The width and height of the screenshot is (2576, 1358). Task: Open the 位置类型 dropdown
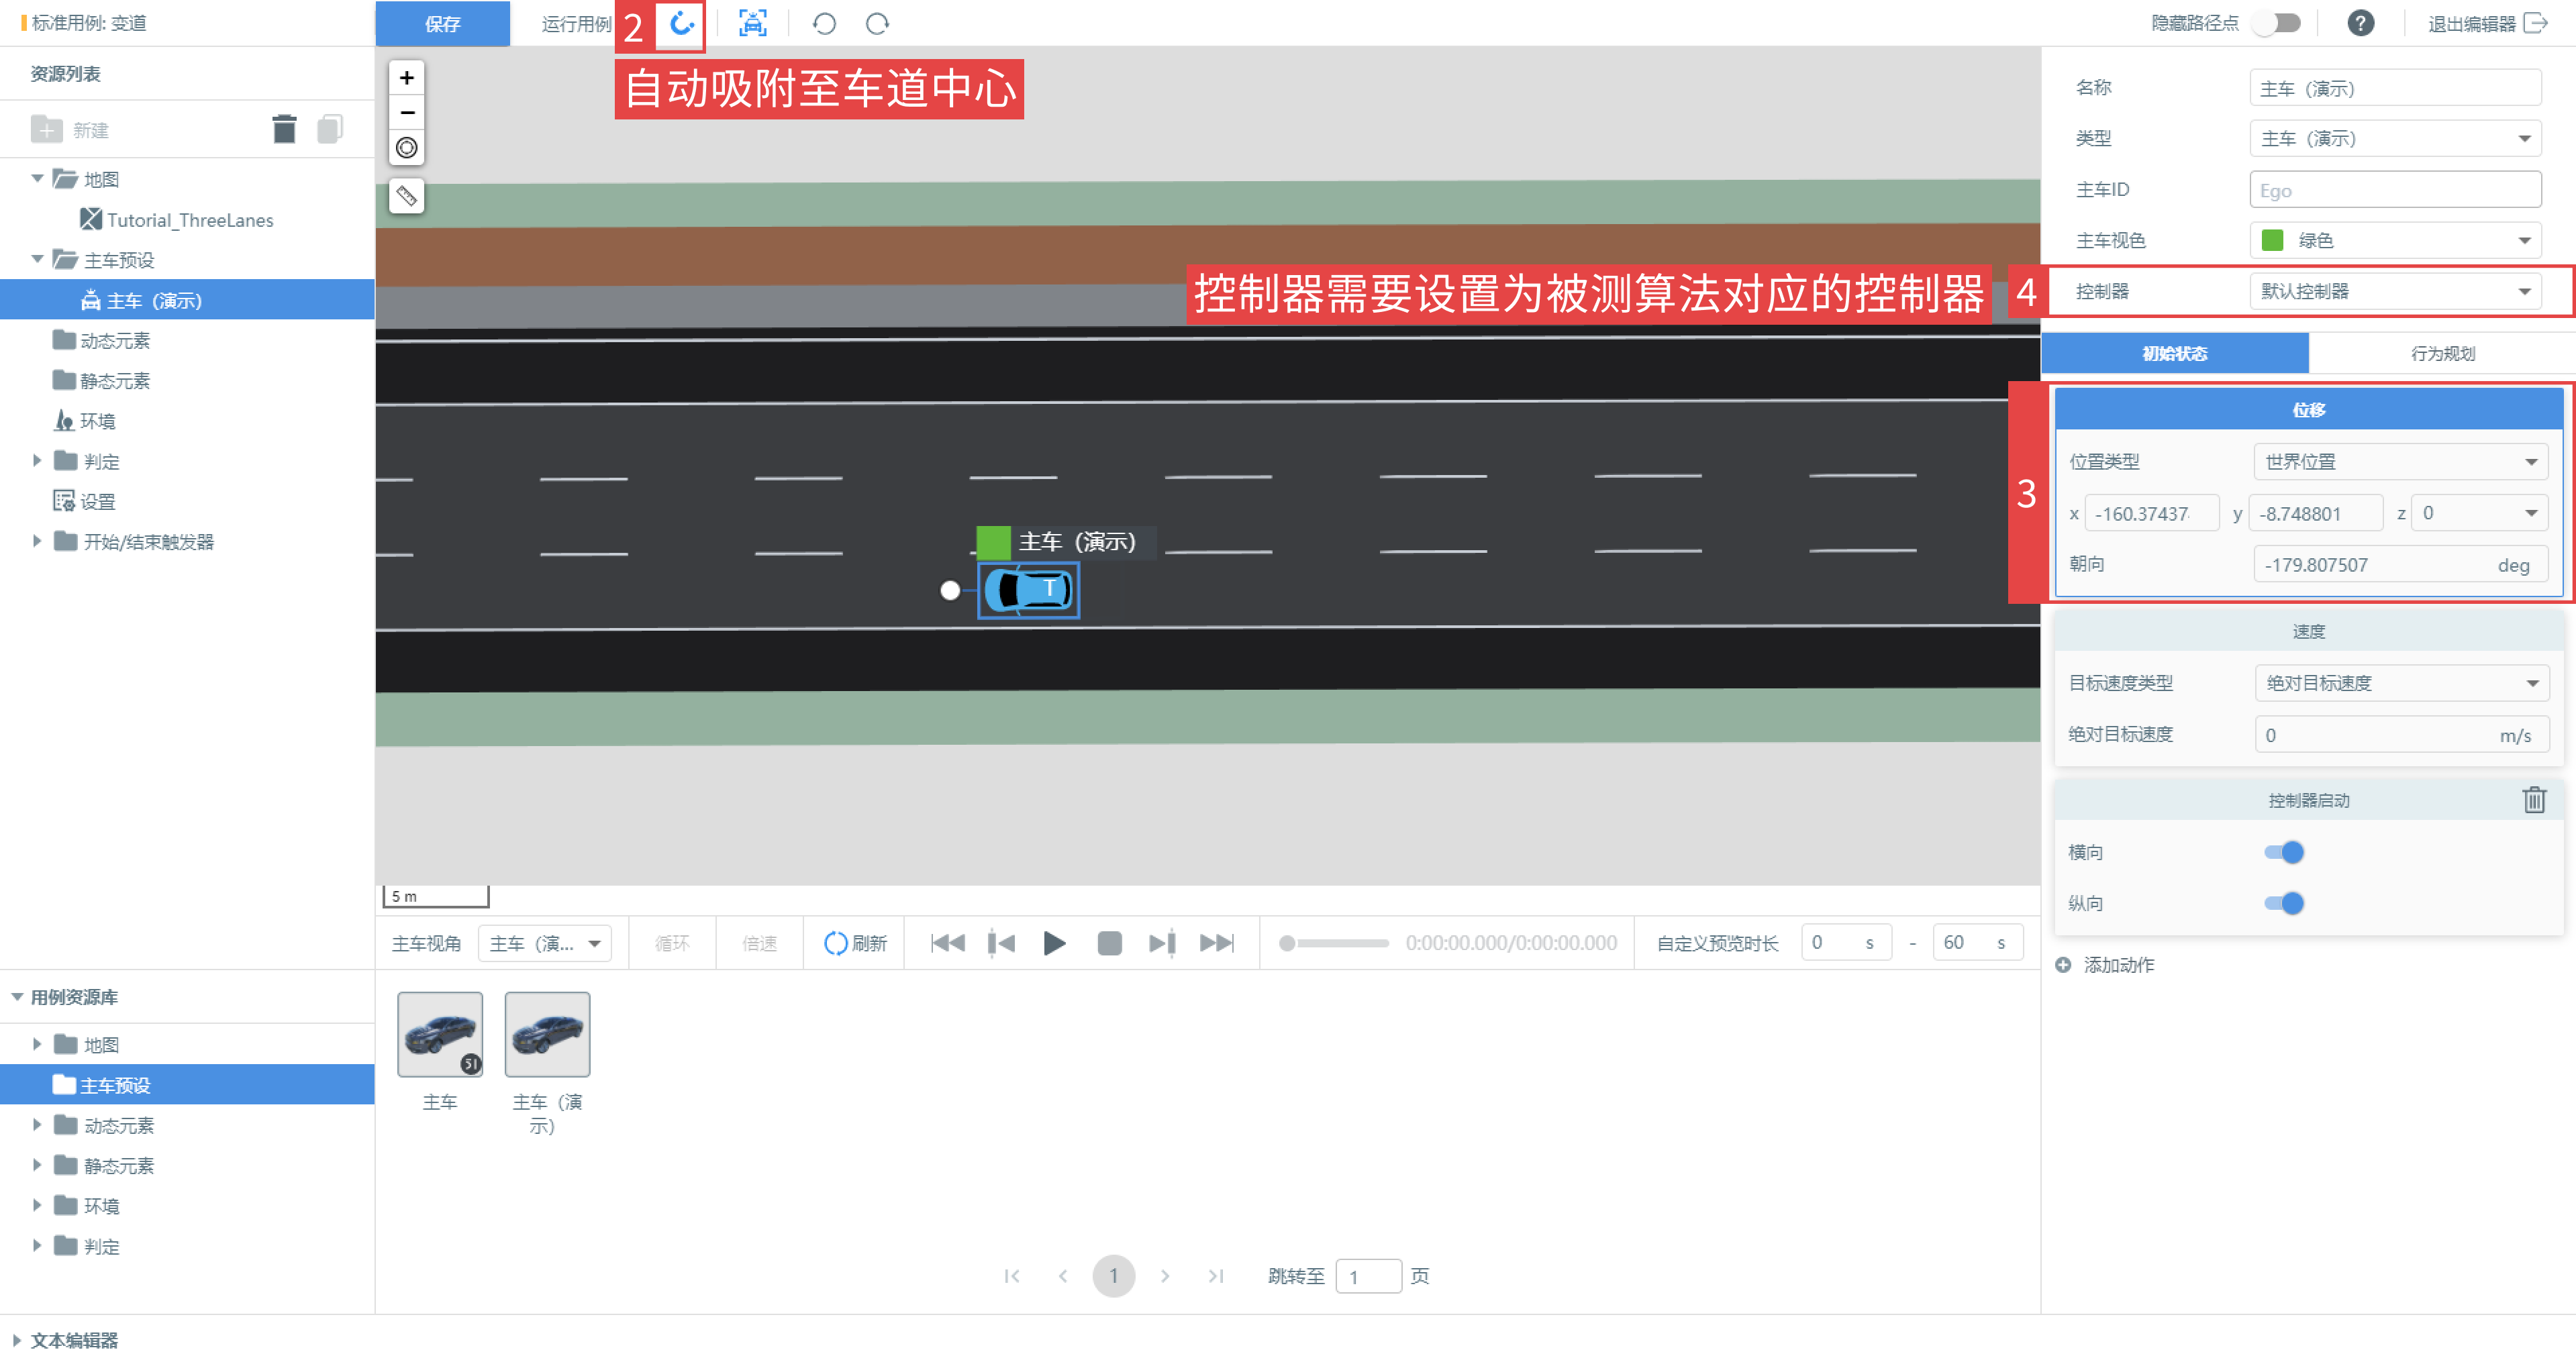[x=2401, y=462]
